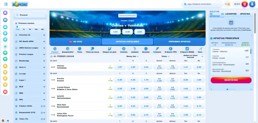This screenshot has height=123, width=258.
Task: Select the Basquetebol sport icon
Action: click(x=67, y=49)
